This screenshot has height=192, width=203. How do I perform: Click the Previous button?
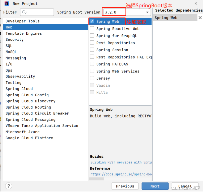coord(125,186)
